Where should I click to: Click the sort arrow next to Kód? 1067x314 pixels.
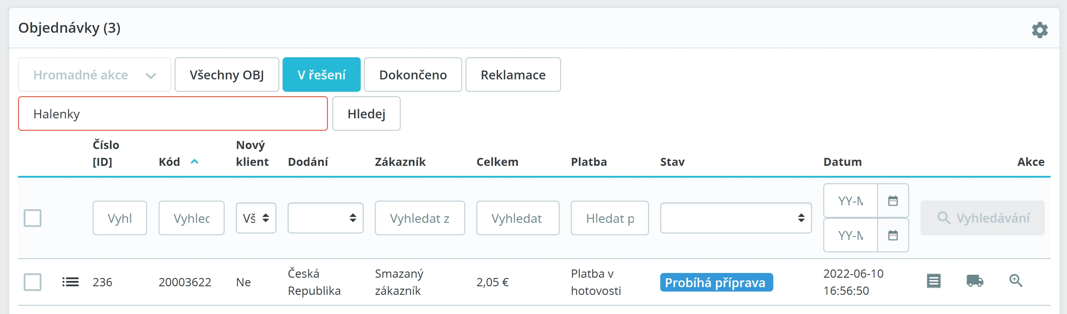click(x=194, y=162)
